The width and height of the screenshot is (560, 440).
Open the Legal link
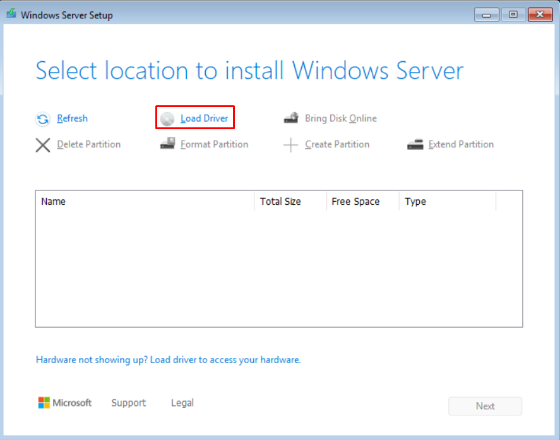[x=182, y=403]
